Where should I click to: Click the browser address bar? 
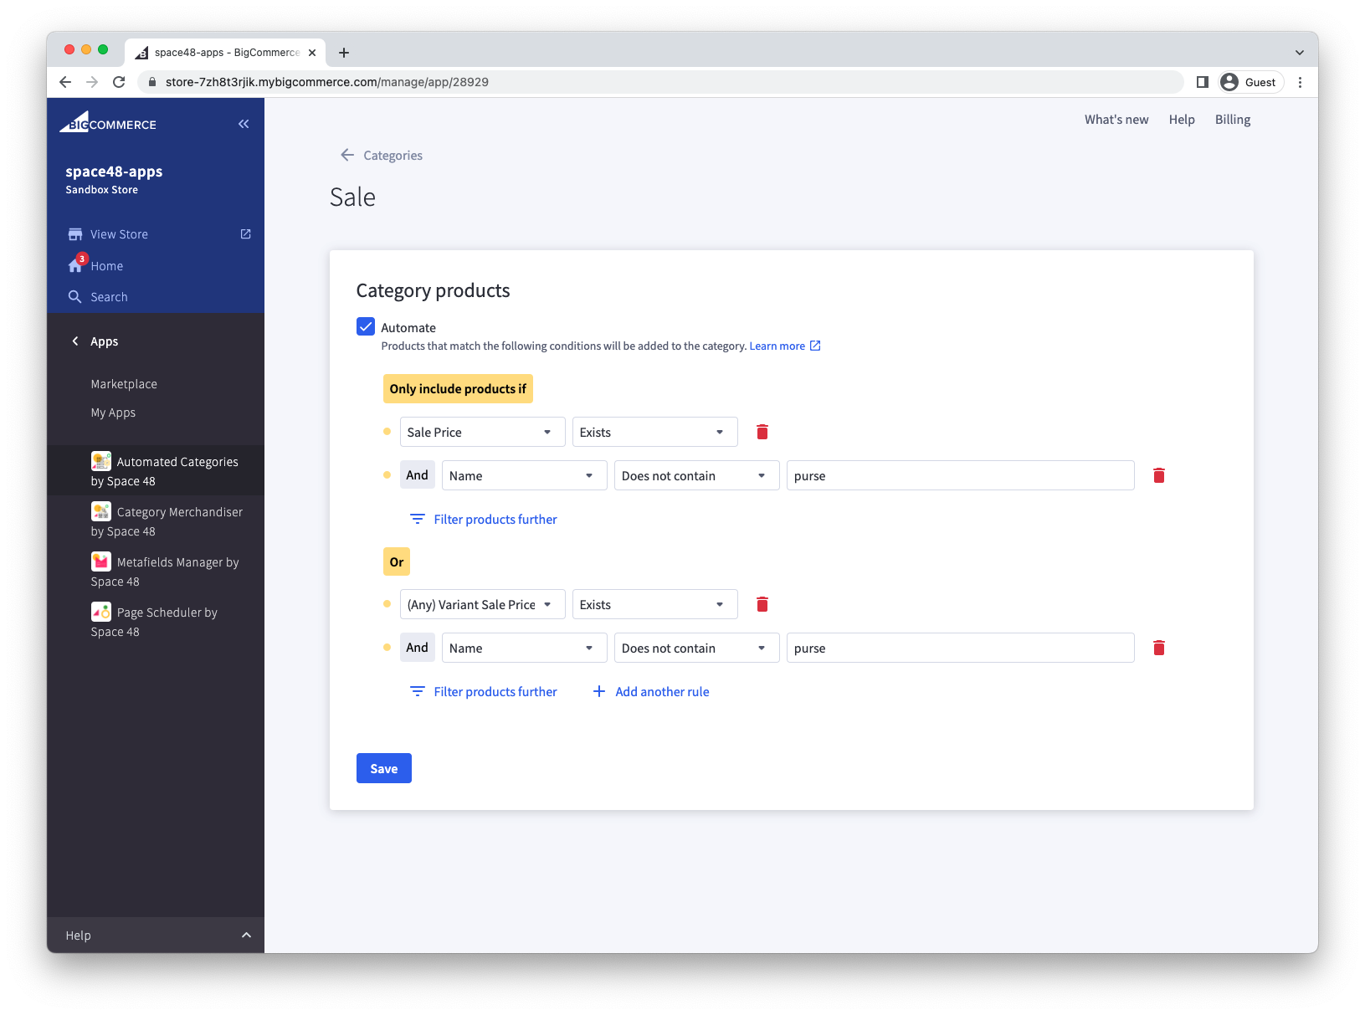click(661, 82)
